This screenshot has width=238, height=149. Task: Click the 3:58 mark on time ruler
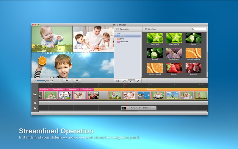(50, 85)
